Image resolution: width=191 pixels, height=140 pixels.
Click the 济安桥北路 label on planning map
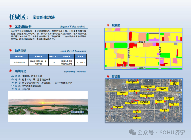pos(129,53)
